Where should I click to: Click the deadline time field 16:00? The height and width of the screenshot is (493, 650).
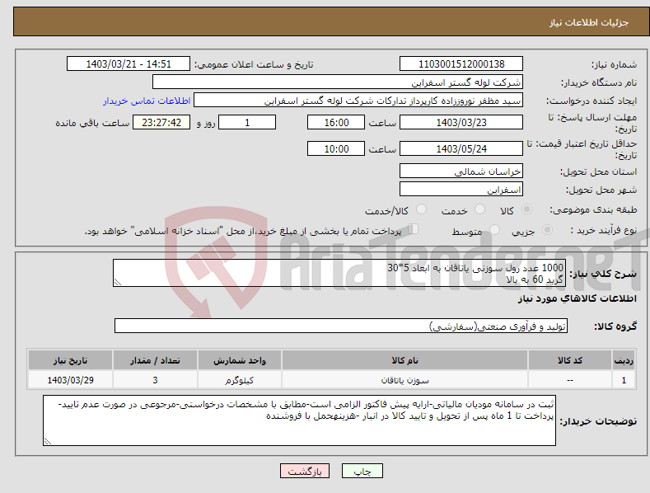pyautogui.click(x=336, y=122)
